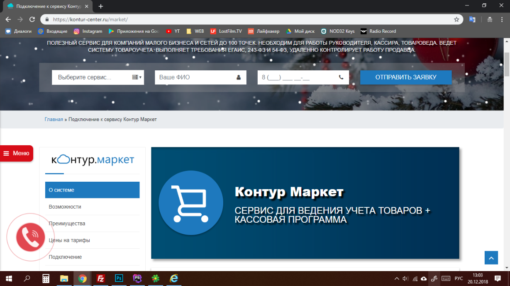Open the incognito profile icon
Screen dimensions: 510x286
tap(490, 19)
